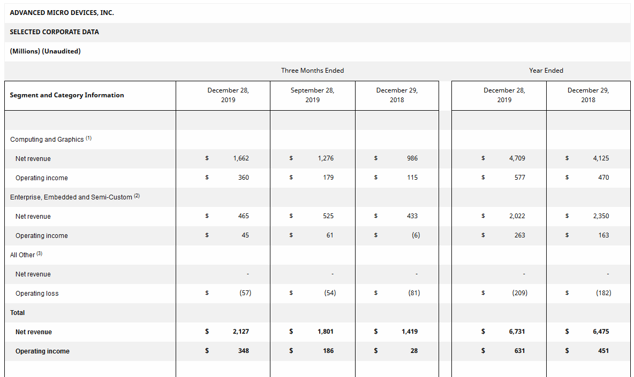Select the (54) operating loss value

tap(330, 293)
